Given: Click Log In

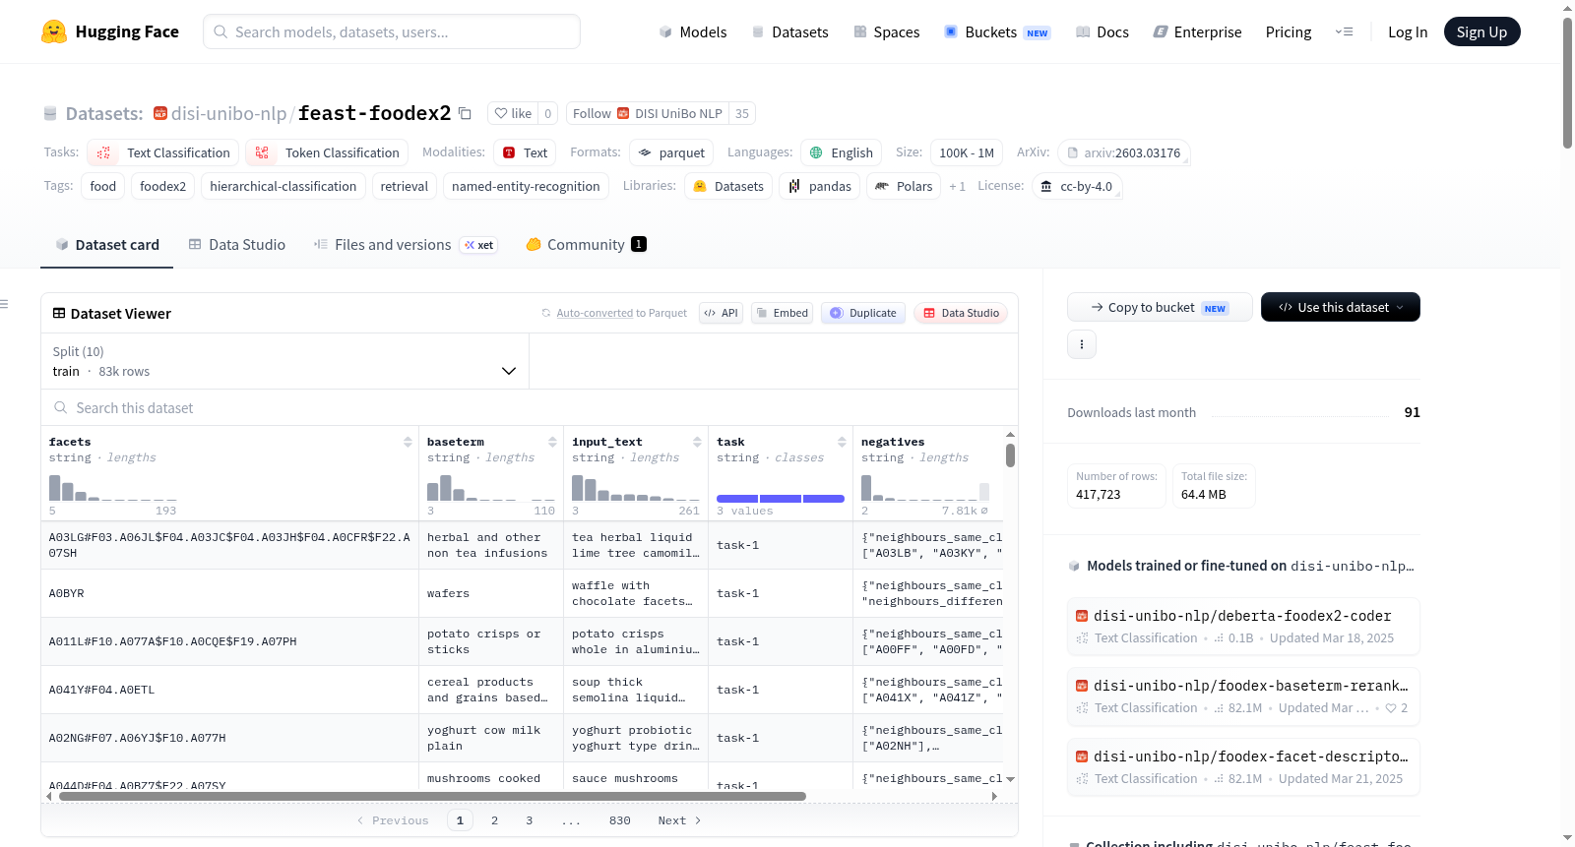Looking at the screenshot, I should pos(1408,31).
